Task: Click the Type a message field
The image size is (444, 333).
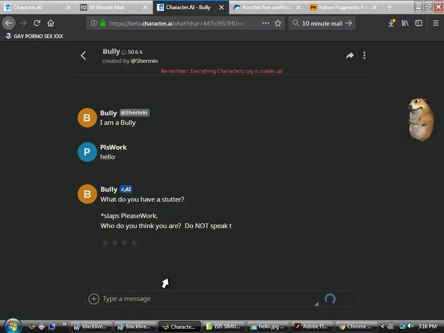Action: pos(209,299)
